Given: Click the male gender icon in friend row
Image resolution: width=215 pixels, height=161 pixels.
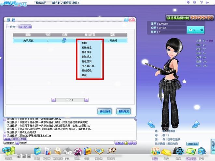Looking at the screenshot, I should 64,40.
